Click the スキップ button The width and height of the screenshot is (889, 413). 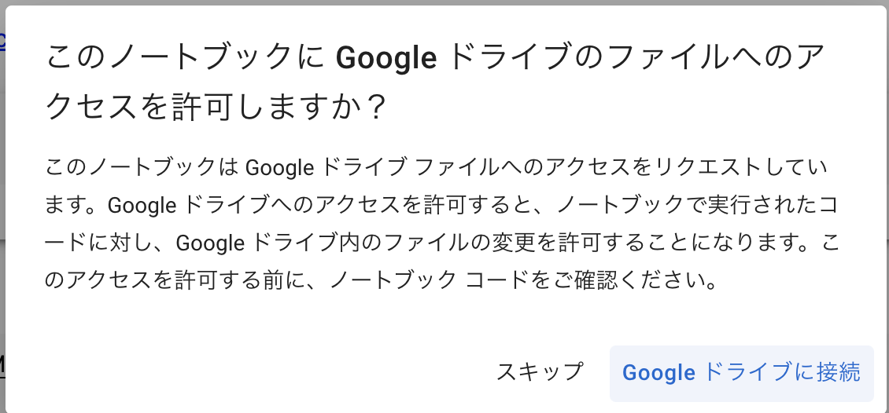pos(539,373)
